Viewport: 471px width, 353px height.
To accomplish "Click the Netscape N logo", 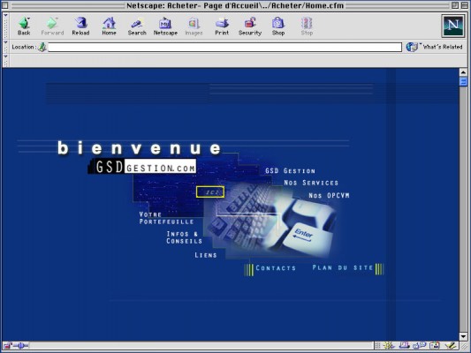I will click(x=452, y=26).
